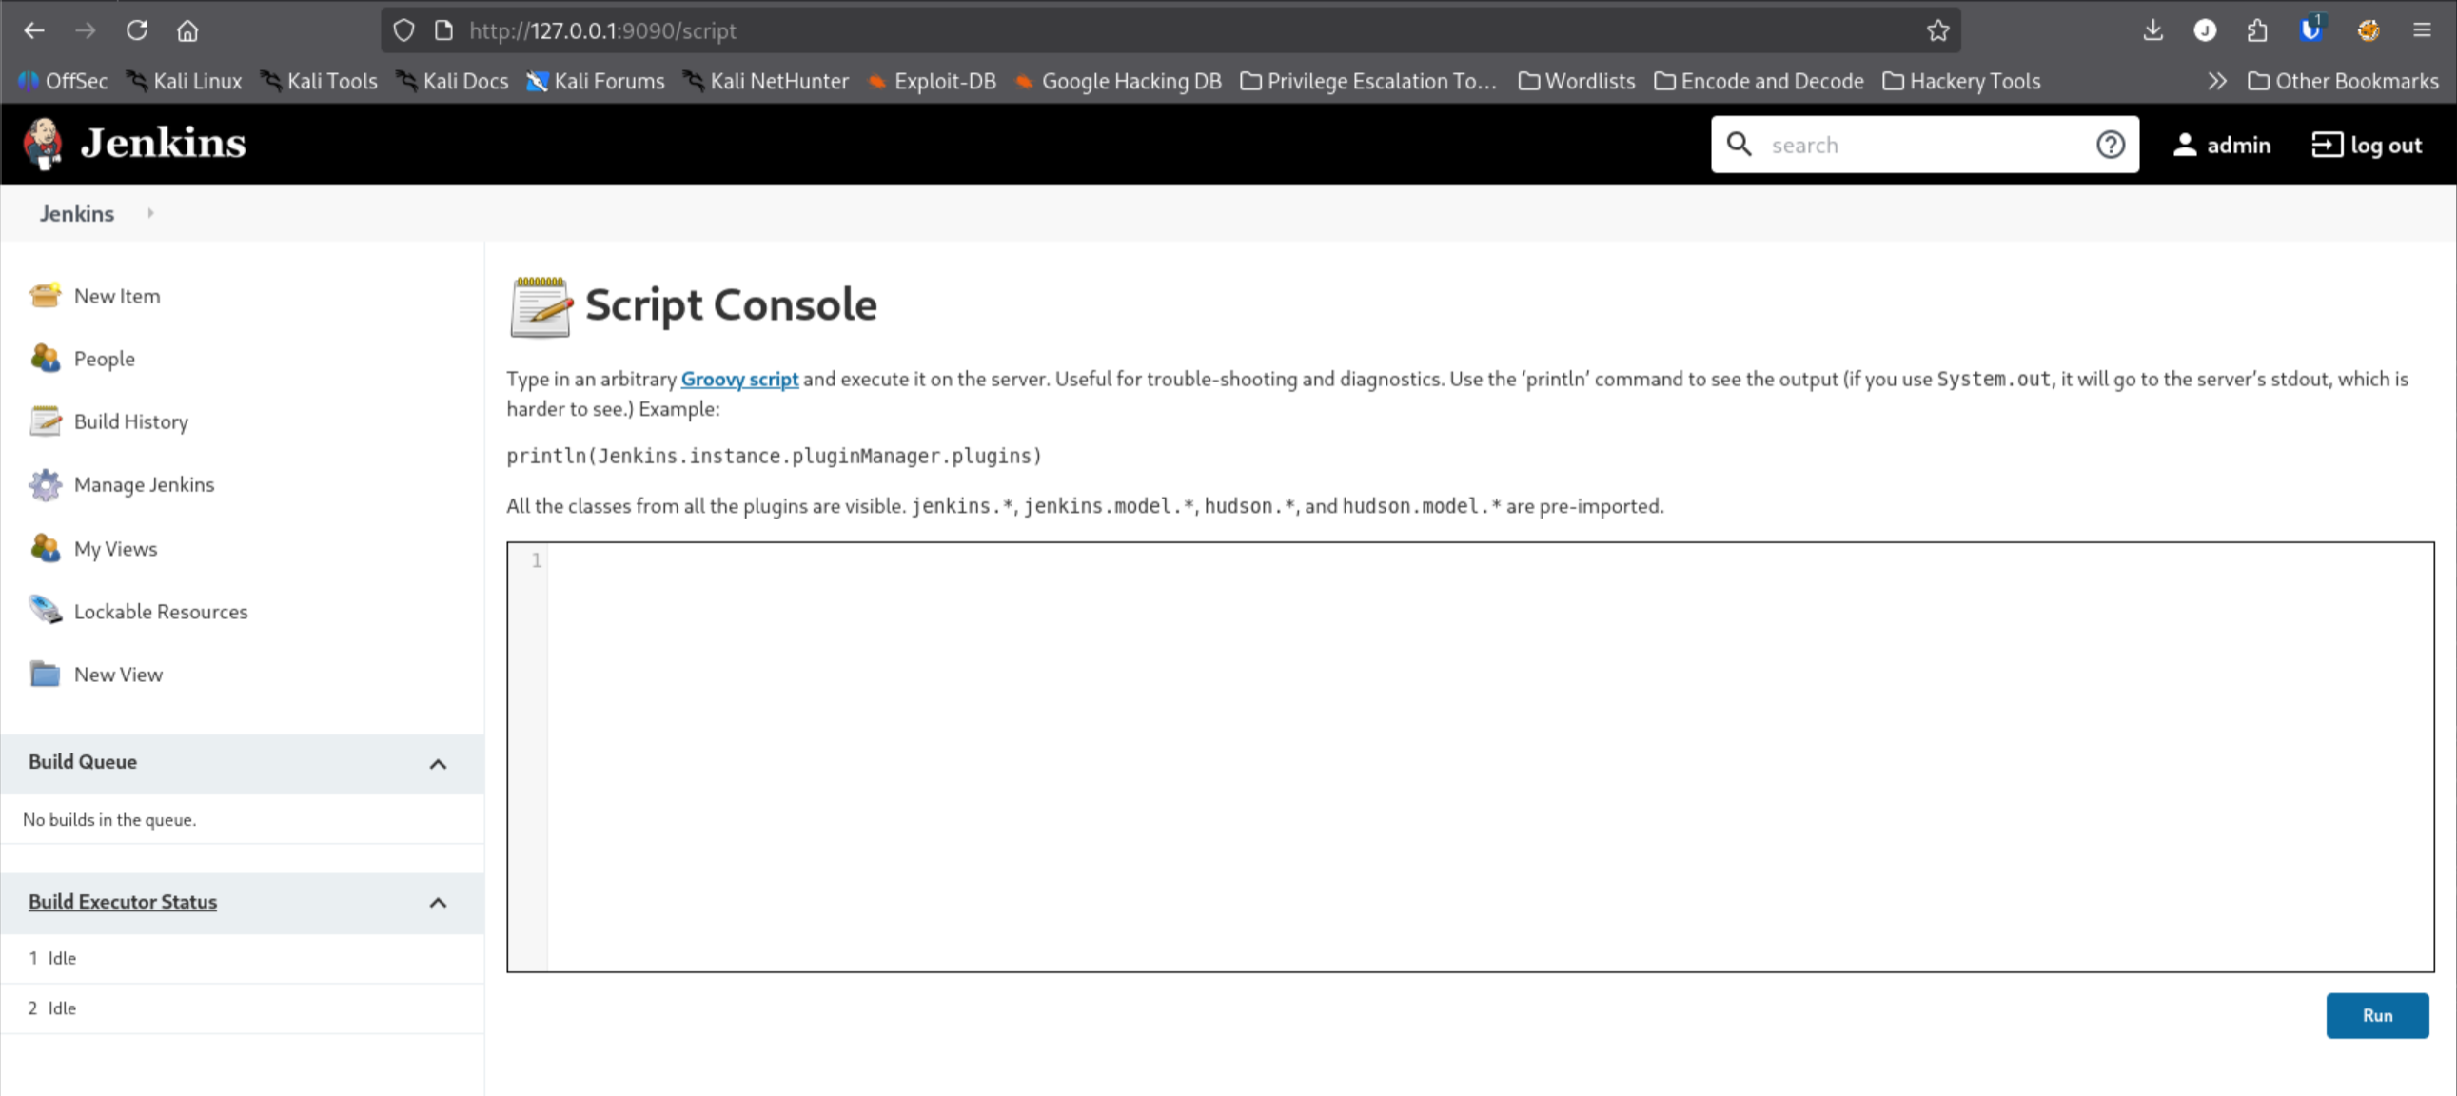The image size is (2457, 1096).
Task: Open the Google Hacking DB bookmark
Action: (x=1119, y=81)
